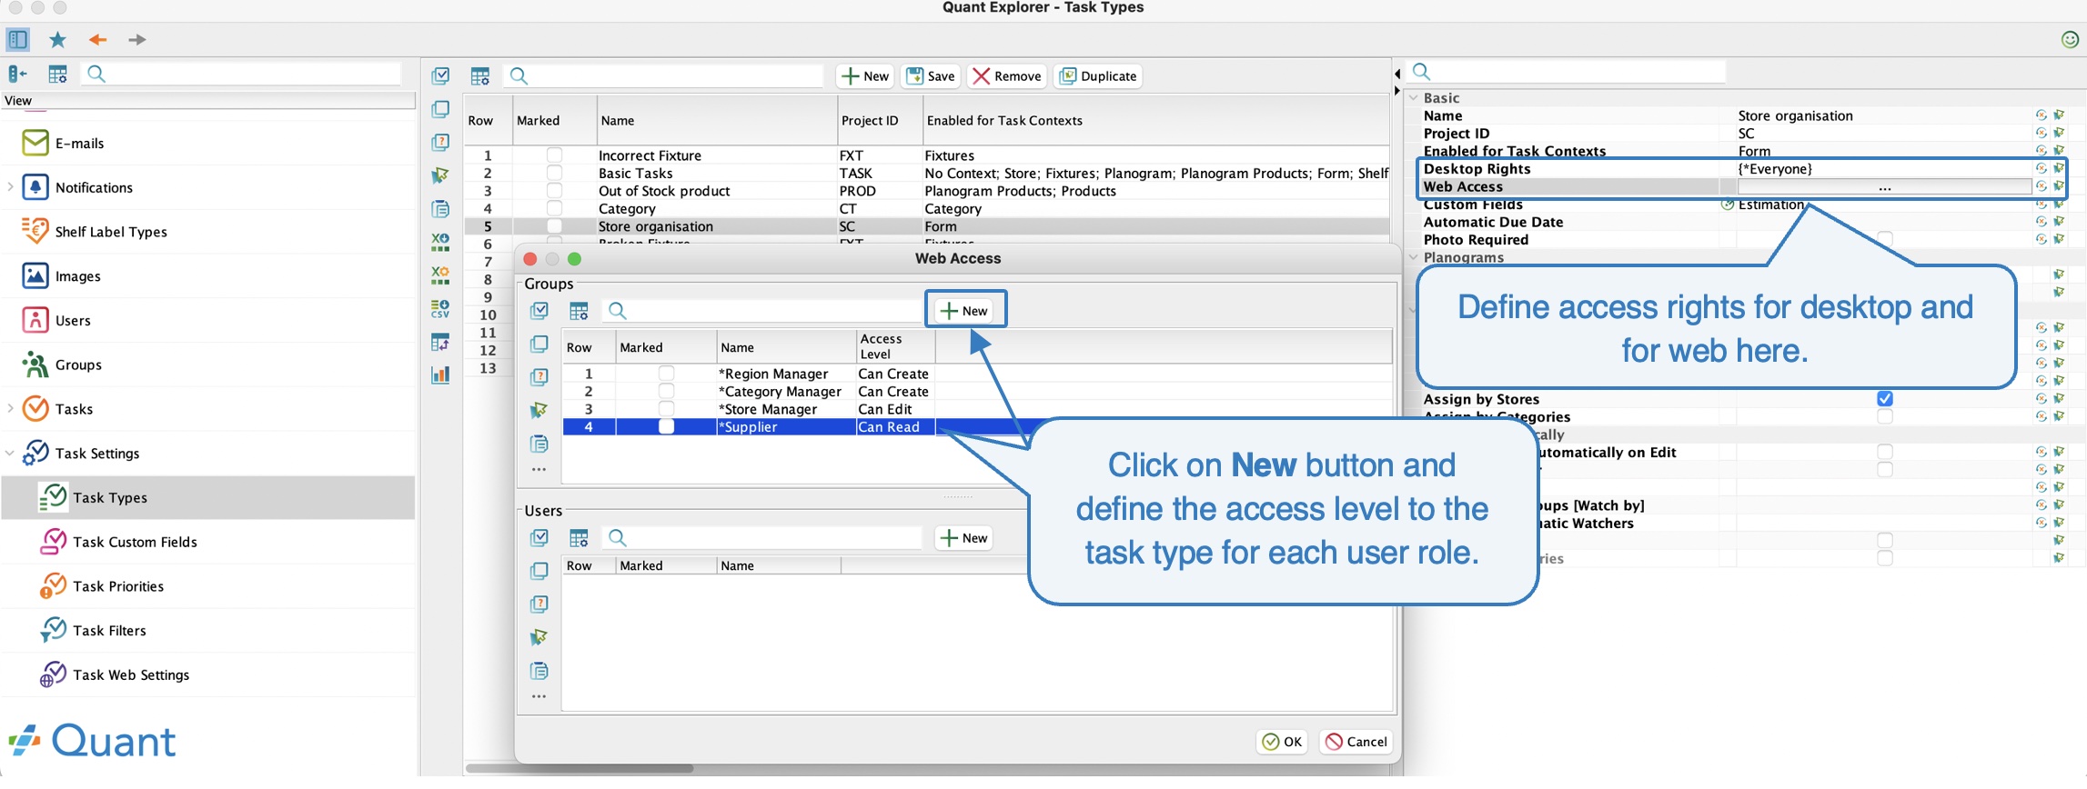
Task: Mark the *Category Manager group checkbox
Action: 667,391
